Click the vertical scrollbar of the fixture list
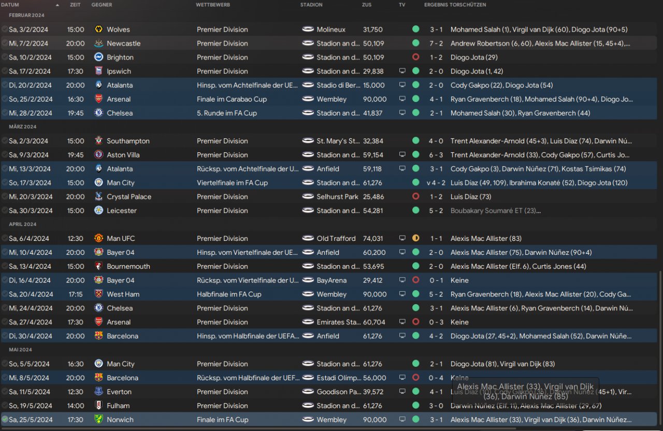Viewport: 663px width, 431px height. [660, 349]
